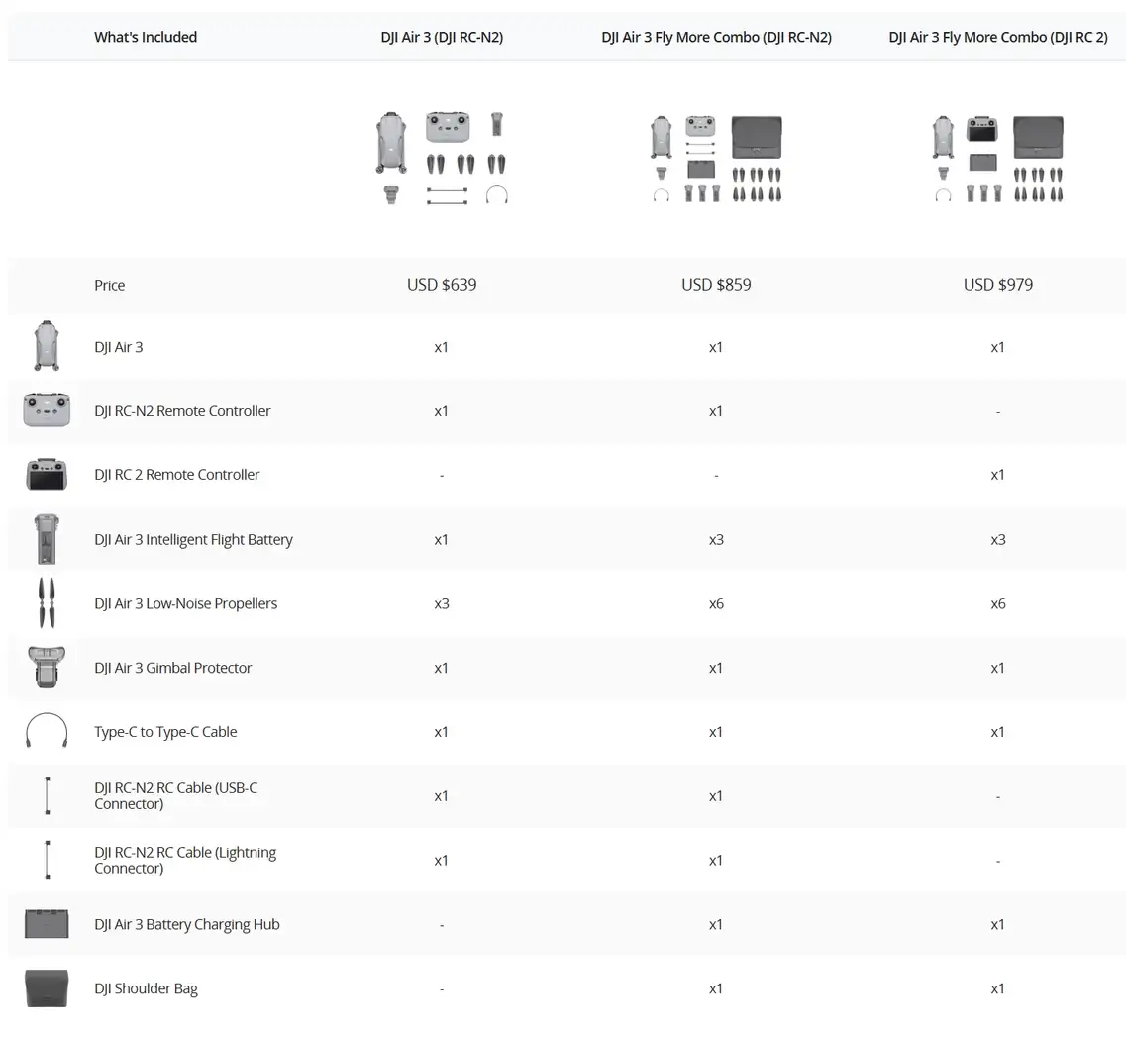Open the DJI Air 3 (DJI RC-N2) package image
Image resolution: width=1126 pixels, height=1038 pixels.
pos(442,158)
